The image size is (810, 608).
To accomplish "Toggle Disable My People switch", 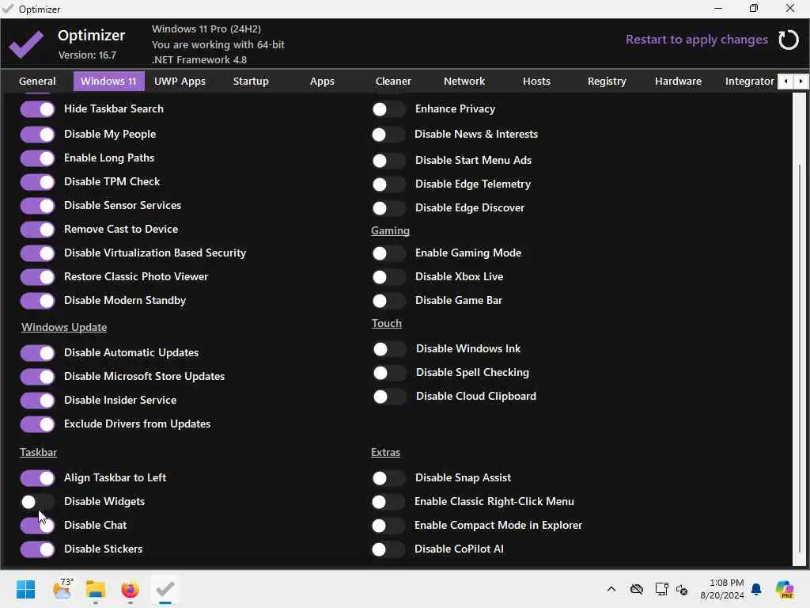I will [x=37, y=135].
